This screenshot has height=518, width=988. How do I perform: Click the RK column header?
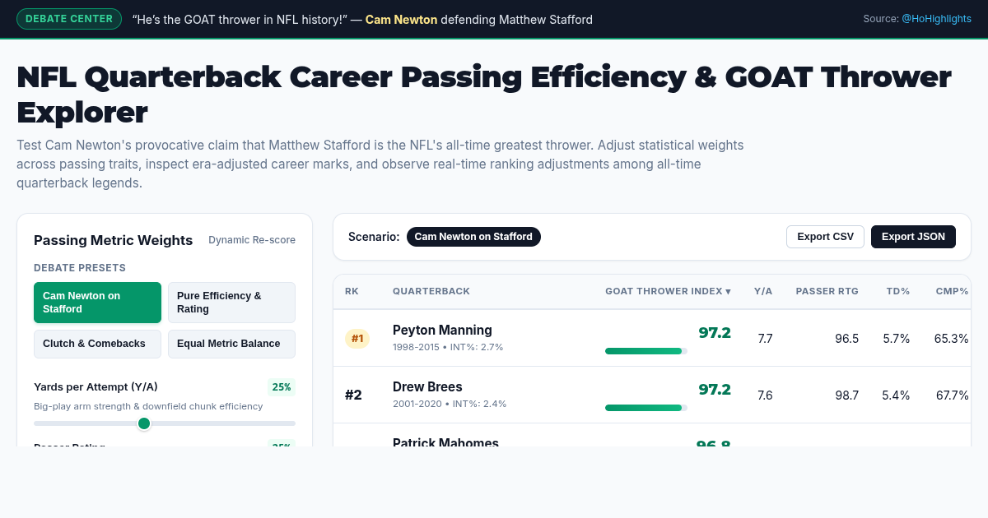(x=352, y=291)
